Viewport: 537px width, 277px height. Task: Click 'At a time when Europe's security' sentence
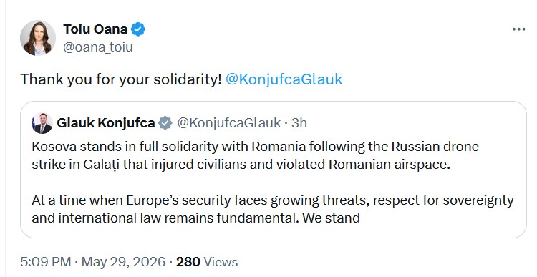click(x=273, y=209)
